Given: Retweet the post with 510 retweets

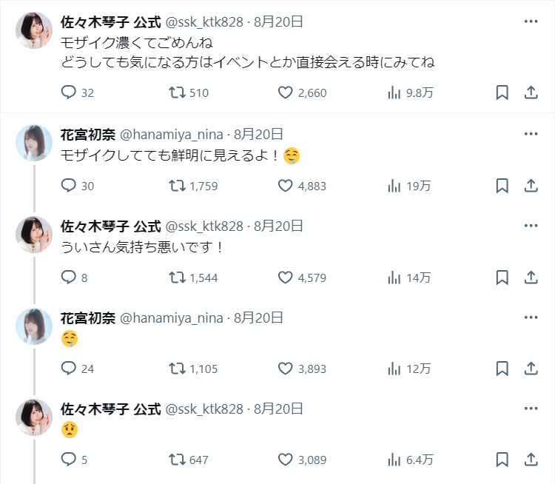Looking at the screenshot, I should [x=177, y=93].
